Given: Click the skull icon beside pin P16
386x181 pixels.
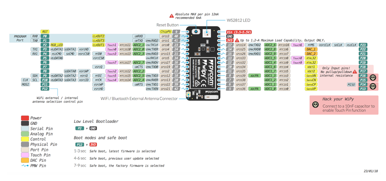Looking at the screenshot, I should (x=373, y=77).
